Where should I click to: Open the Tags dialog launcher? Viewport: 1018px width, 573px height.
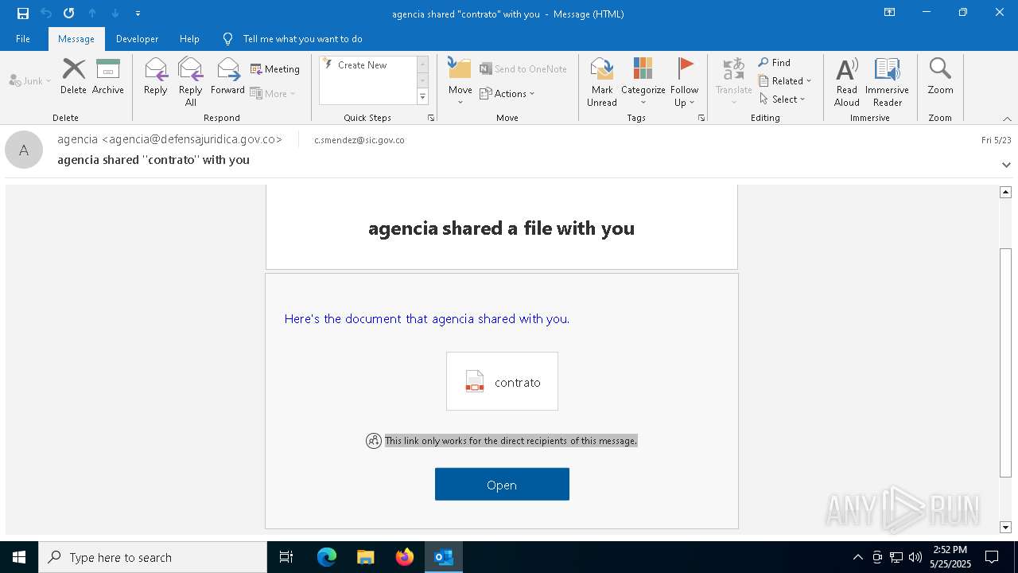tap(701, 118)
